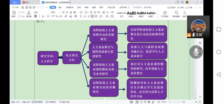Click the 分享 share button
This screenshot has width=224, height=104.
point(189,7)
